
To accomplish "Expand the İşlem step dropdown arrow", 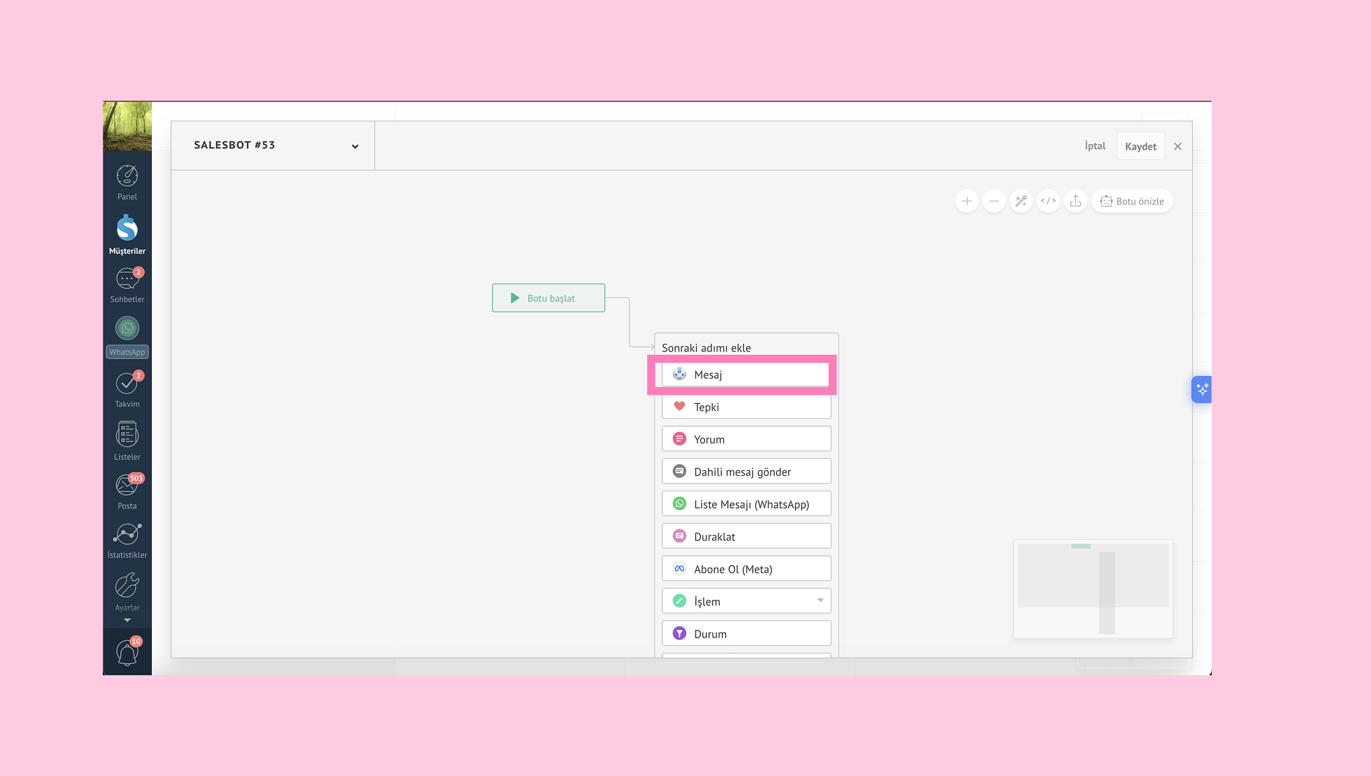I will (x=820, y=601).
